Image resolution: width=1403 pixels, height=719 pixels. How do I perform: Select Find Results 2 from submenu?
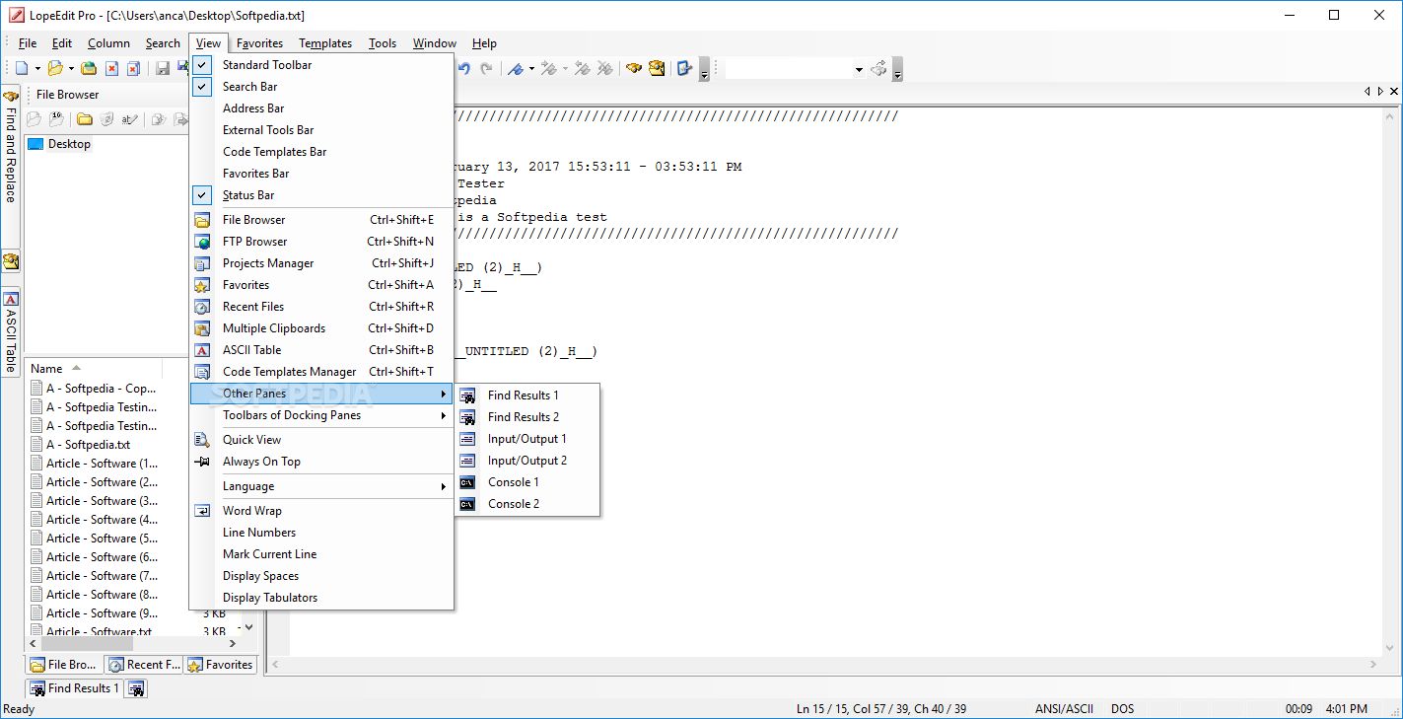pos(527,417)
